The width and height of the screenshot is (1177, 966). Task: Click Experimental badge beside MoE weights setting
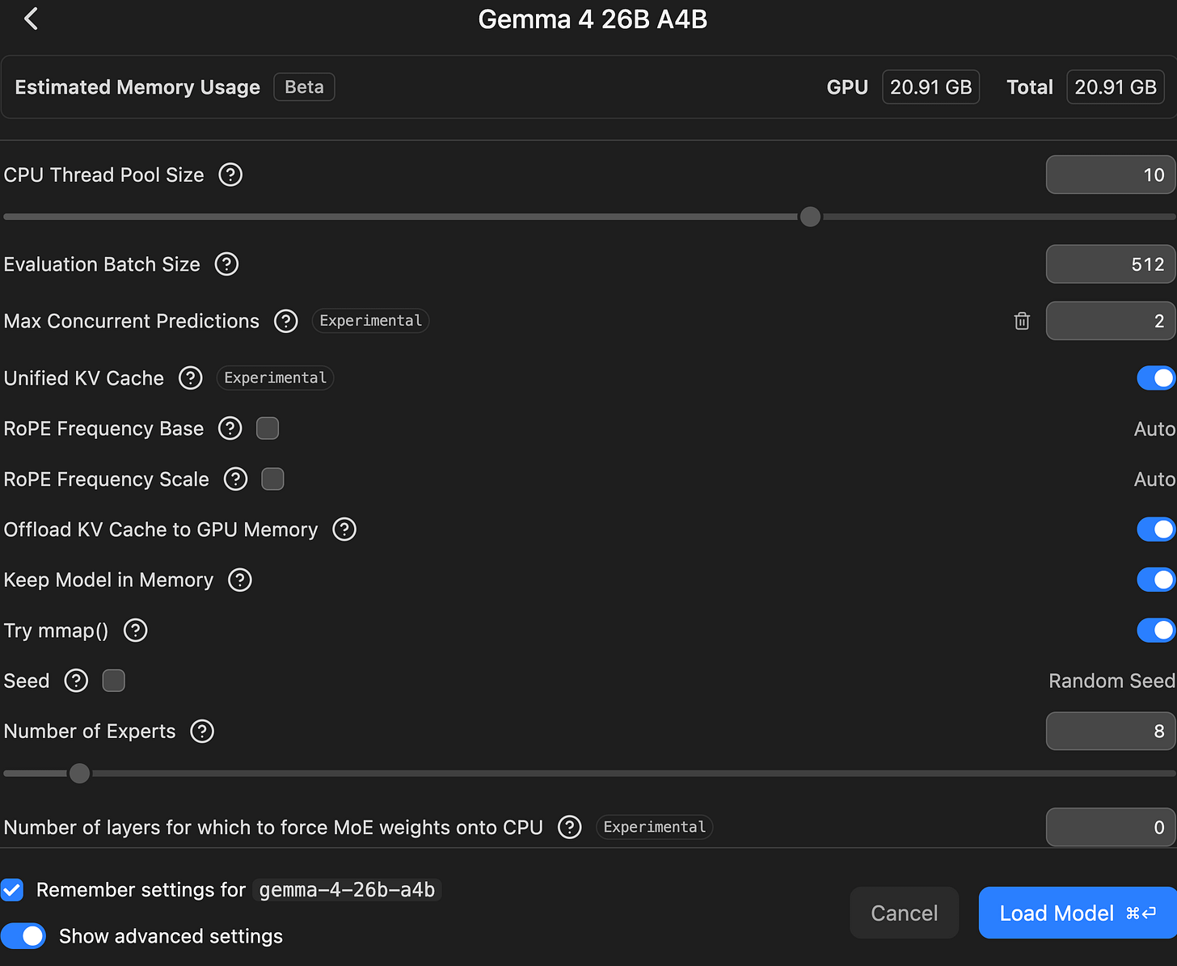pyautogui.click(x=655, y=827)
